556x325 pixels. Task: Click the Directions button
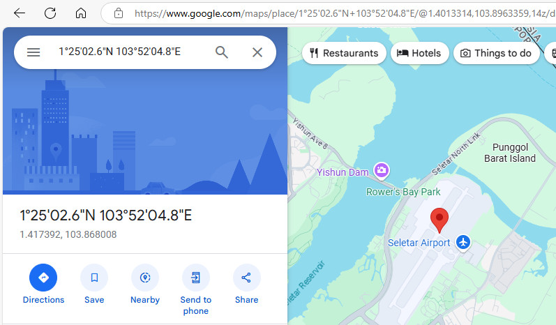[43, 278]
